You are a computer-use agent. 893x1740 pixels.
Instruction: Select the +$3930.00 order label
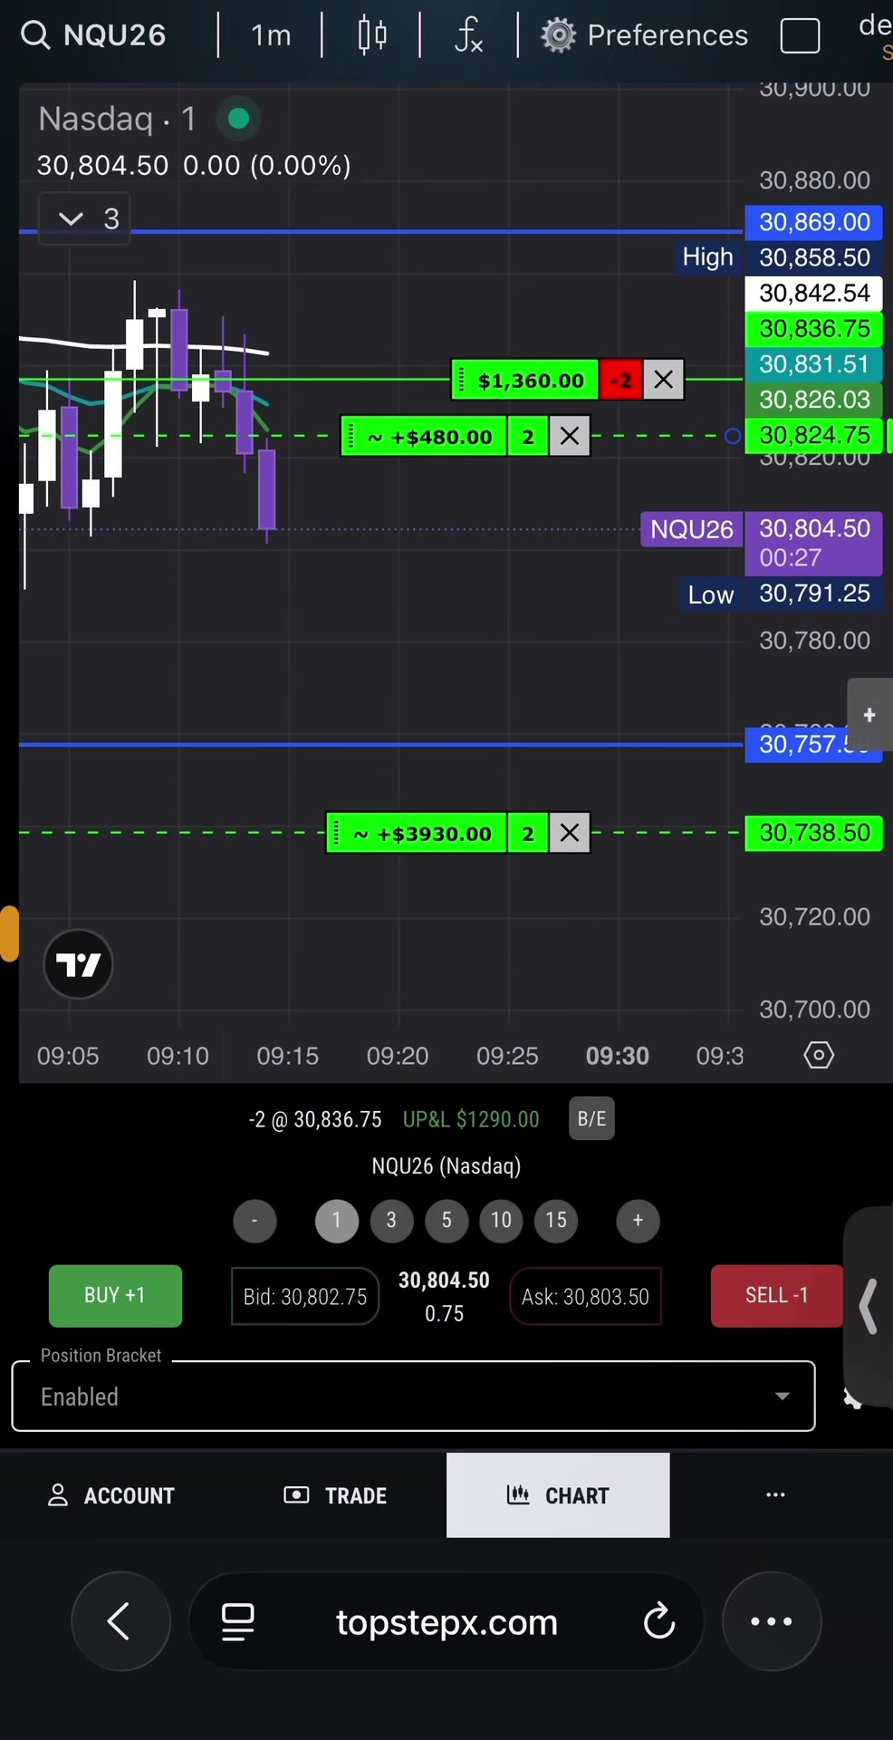(x=417, y=833)
